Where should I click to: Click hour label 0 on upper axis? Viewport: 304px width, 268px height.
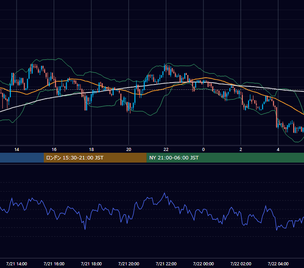tap(203, 150)
